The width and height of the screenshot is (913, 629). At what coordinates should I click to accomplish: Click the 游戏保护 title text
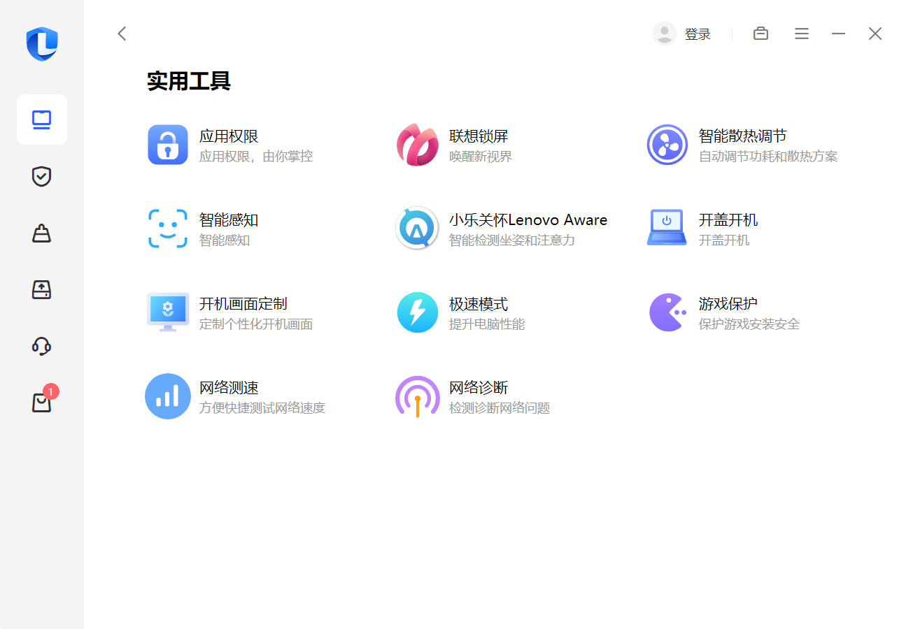(x=728, y=304)
